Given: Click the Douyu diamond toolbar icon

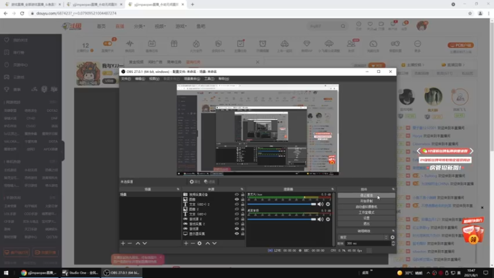Looking at the screenshot, I should point(306,43).
